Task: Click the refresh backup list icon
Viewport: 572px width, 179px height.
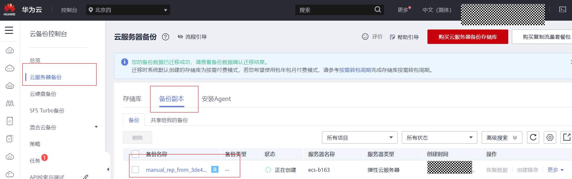Action: point(533,137)
